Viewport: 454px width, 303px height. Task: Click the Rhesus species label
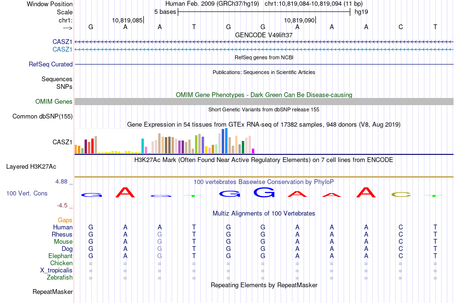62,234
